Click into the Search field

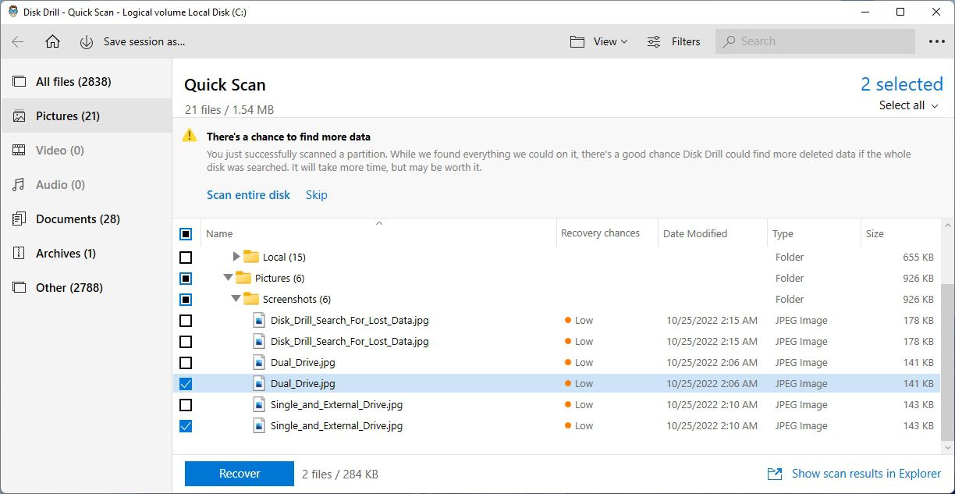point(815,41)
